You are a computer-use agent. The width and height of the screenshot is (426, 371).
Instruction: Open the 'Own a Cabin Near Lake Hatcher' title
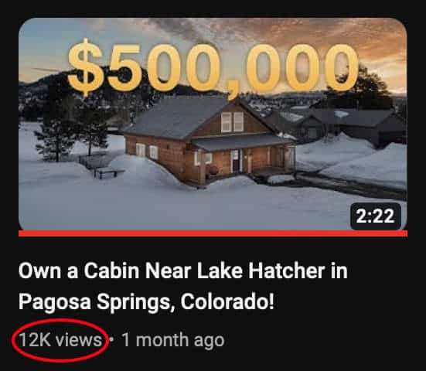pos(182,271)
